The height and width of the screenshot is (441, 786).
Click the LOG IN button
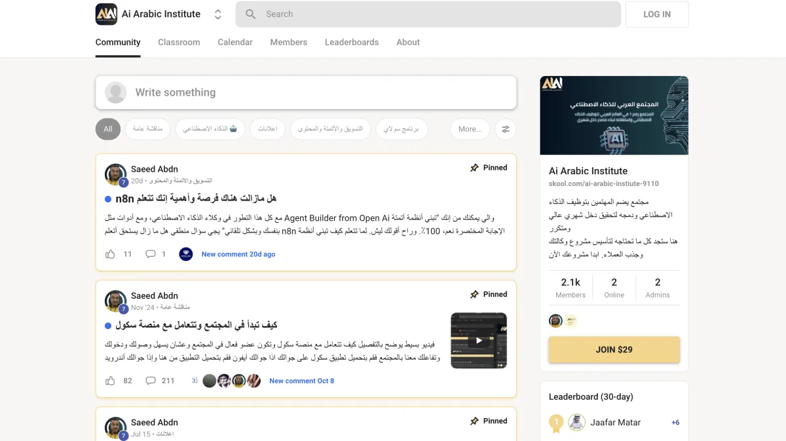pos(657,14)
